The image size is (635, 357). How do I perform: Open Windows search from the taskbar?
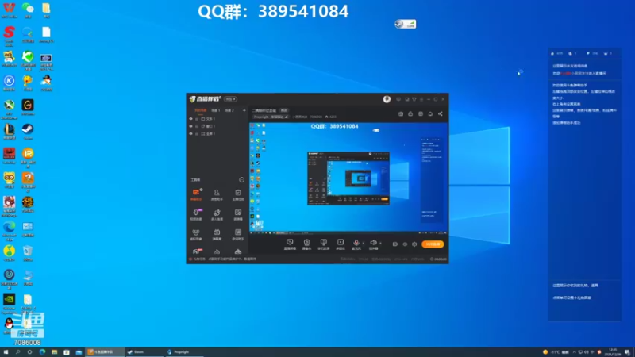click(x=17, y=352)
